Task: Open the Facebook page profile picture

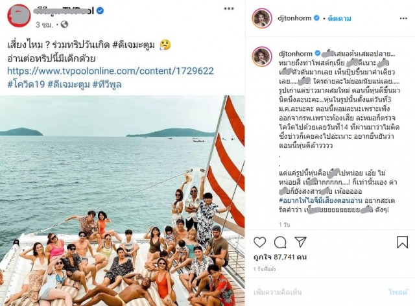Action: (x=19, y=15)
